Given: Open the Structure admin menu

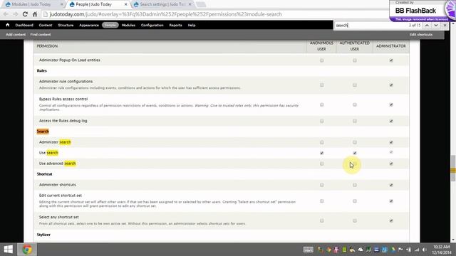Looking at the screenshot, I should coord(66,26).
